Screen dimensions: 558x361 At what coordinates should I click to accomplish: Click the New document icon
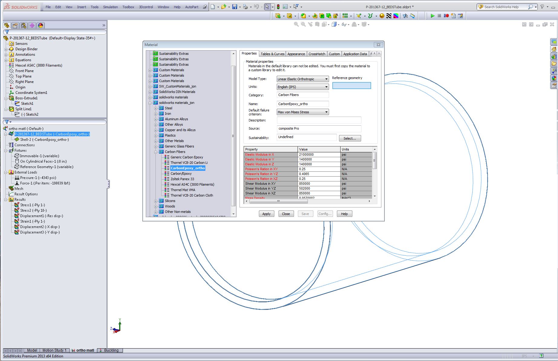tap(213, 7)
